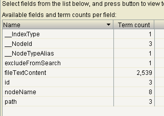This screenshot has height=116, width=164.
Task: Click term count 8 for nodeName
Action: [150, 92]
